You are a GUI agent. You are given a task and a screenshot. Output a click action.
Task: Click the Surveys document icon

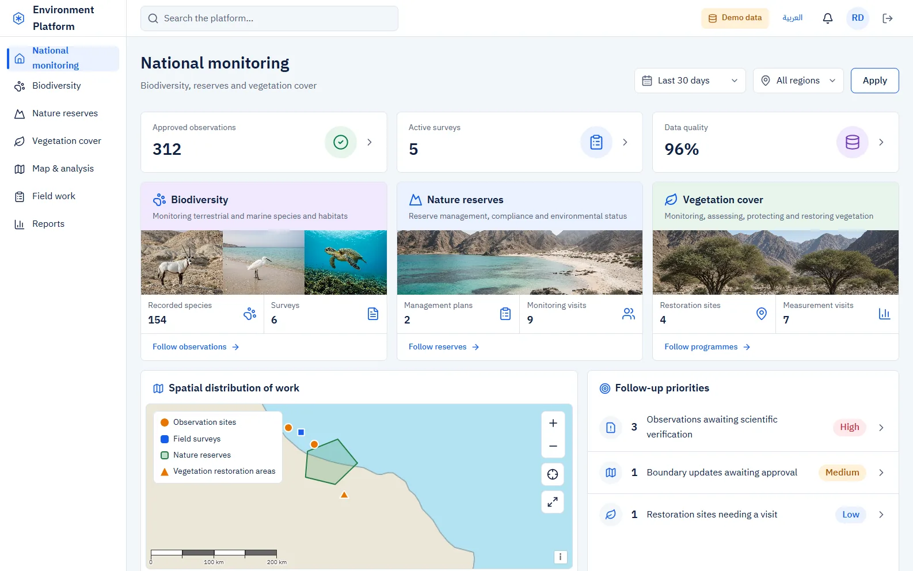pos(373,314)
